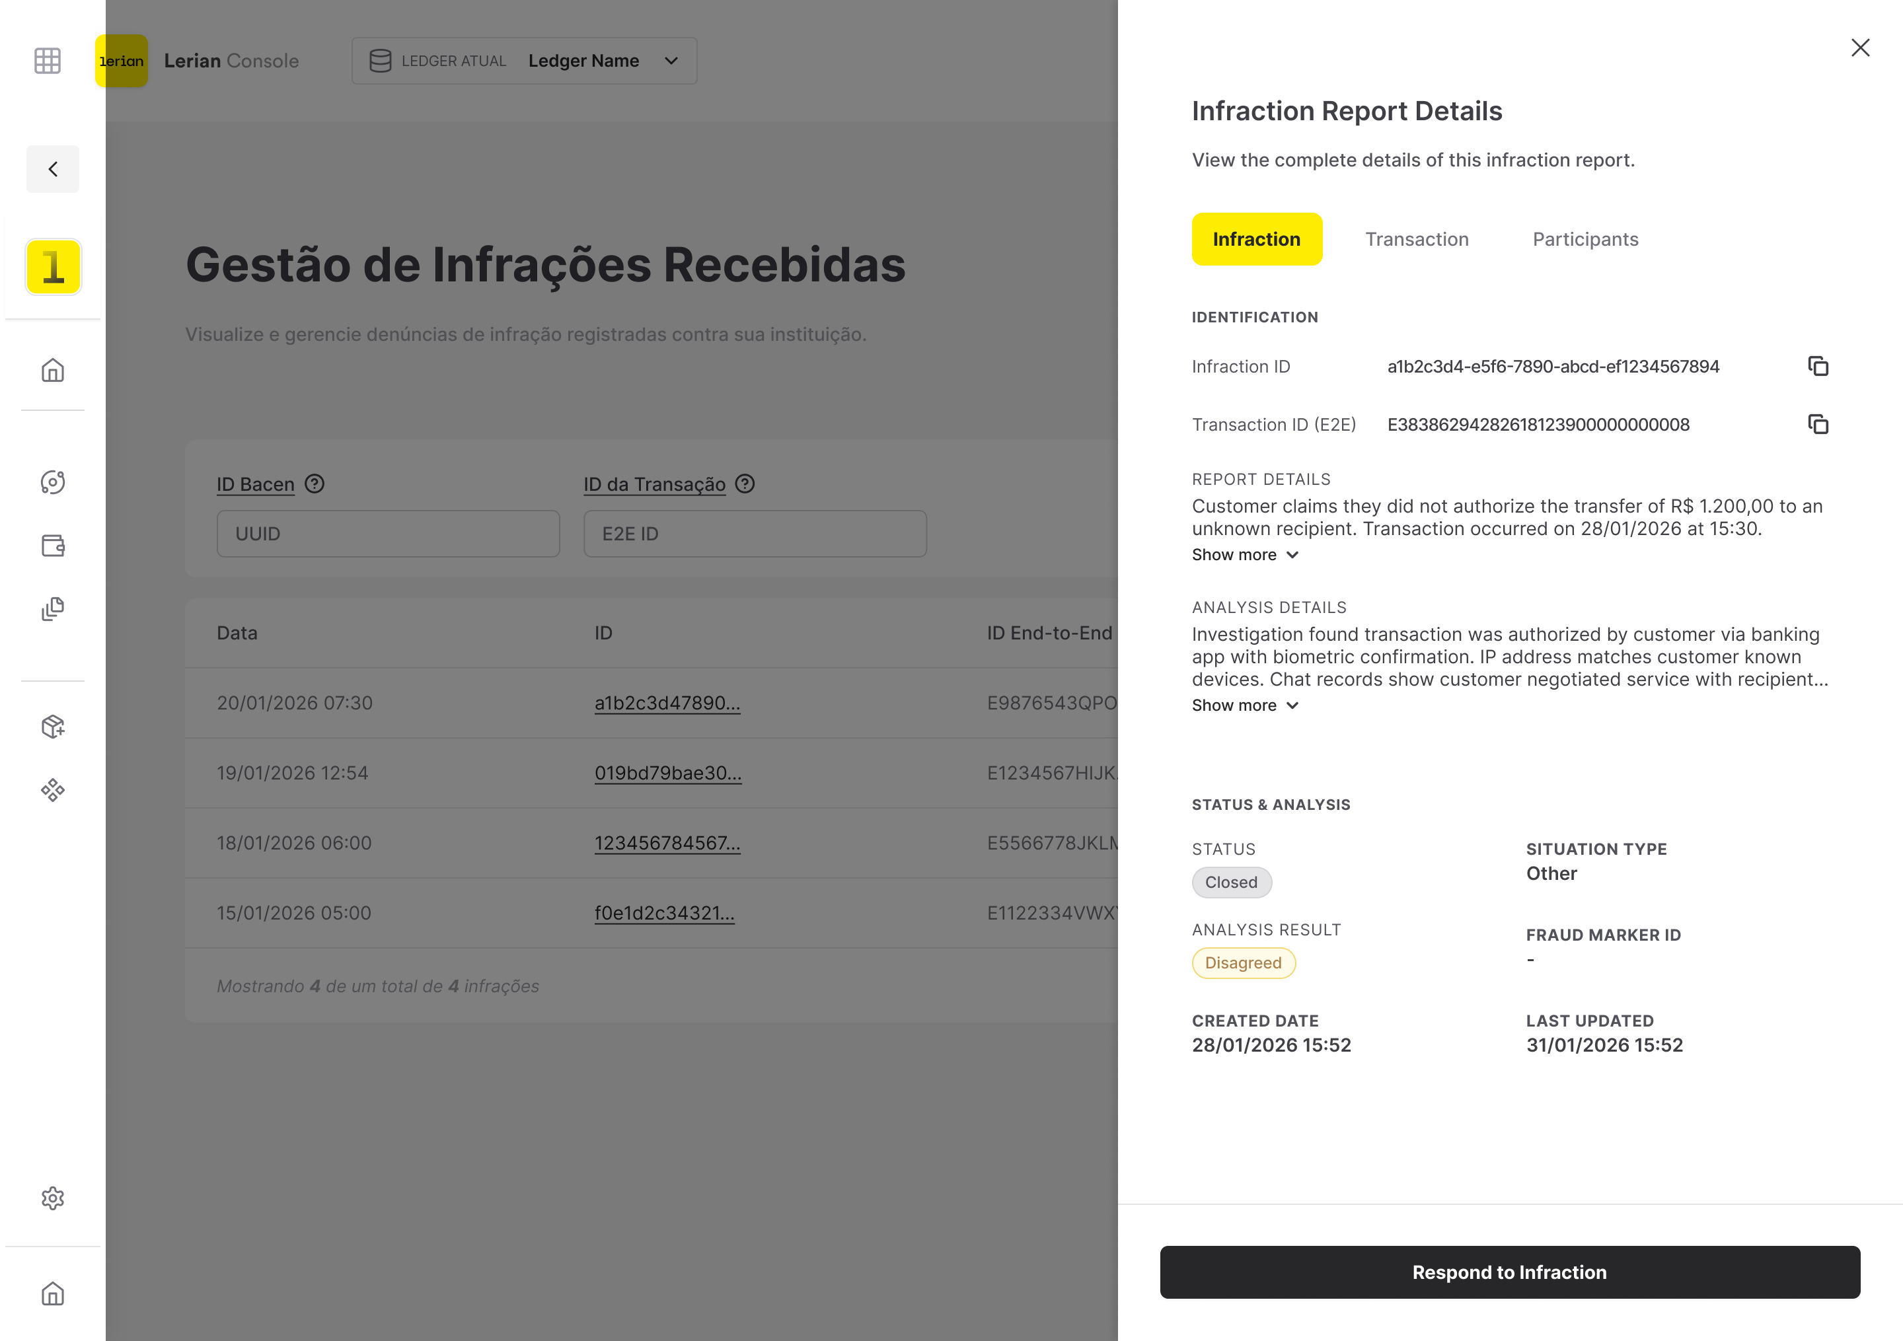Click last updated 31/01/2026 15:52
Viewport: 1903px width, 1341px height.
1604,1045
